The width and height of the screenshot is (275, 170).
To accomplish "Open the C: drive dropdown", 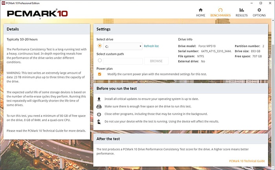I will pyautogui.click(x=123, y=46).
